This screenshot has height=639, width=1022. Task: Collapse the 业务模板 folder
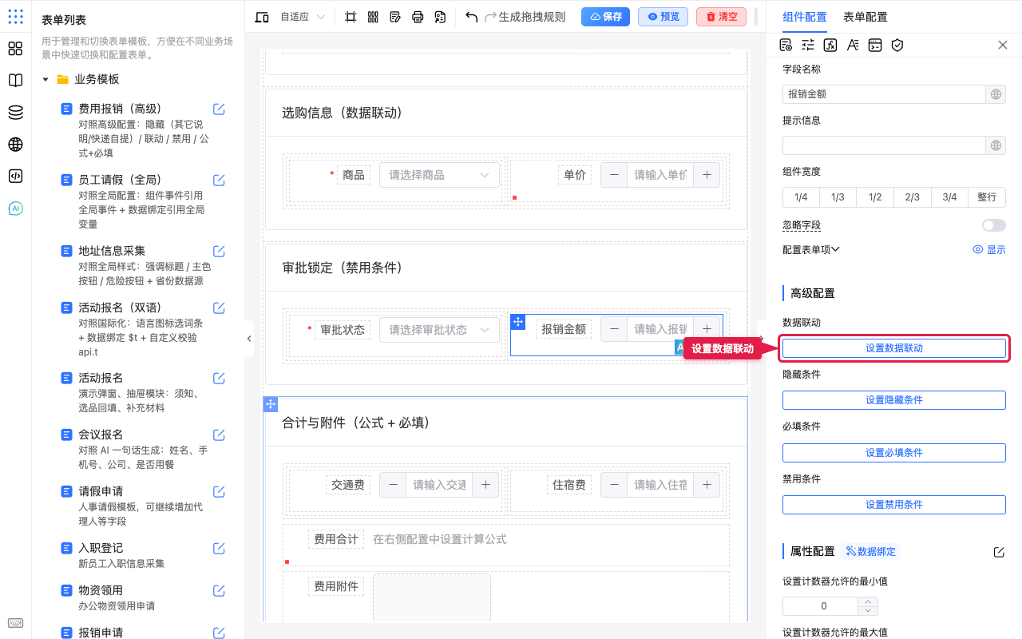[x=46, y=79]
